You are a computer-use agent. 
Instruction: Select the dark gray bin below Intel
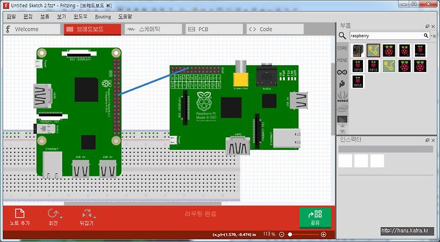(x=342, y=119)
